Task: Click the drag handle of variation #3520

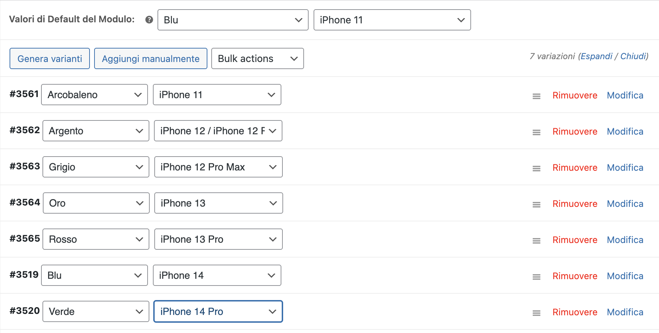Action: pyautogui.click(x=537, y=313)
